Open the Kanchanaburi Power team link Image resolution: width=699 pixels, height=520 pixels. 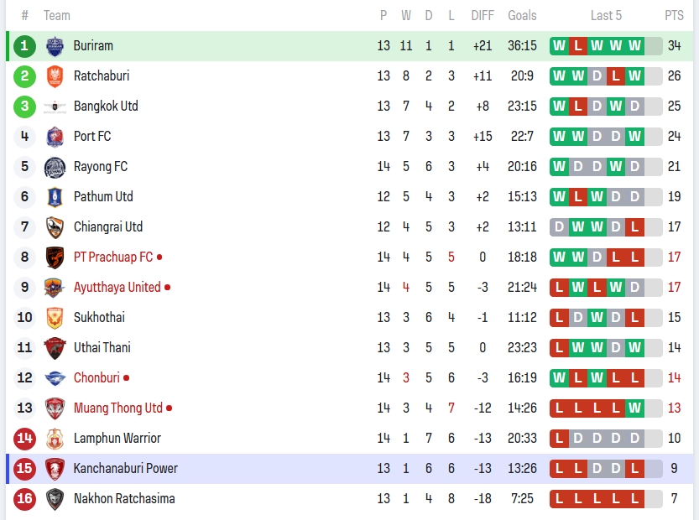pos(125,469)
